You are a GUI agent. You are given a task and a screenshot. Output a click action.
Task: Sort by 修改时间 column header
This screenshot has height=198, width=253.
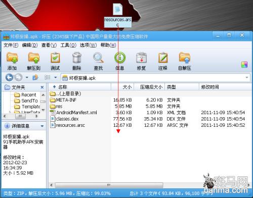pyautogui.click(x=225, y=87)
